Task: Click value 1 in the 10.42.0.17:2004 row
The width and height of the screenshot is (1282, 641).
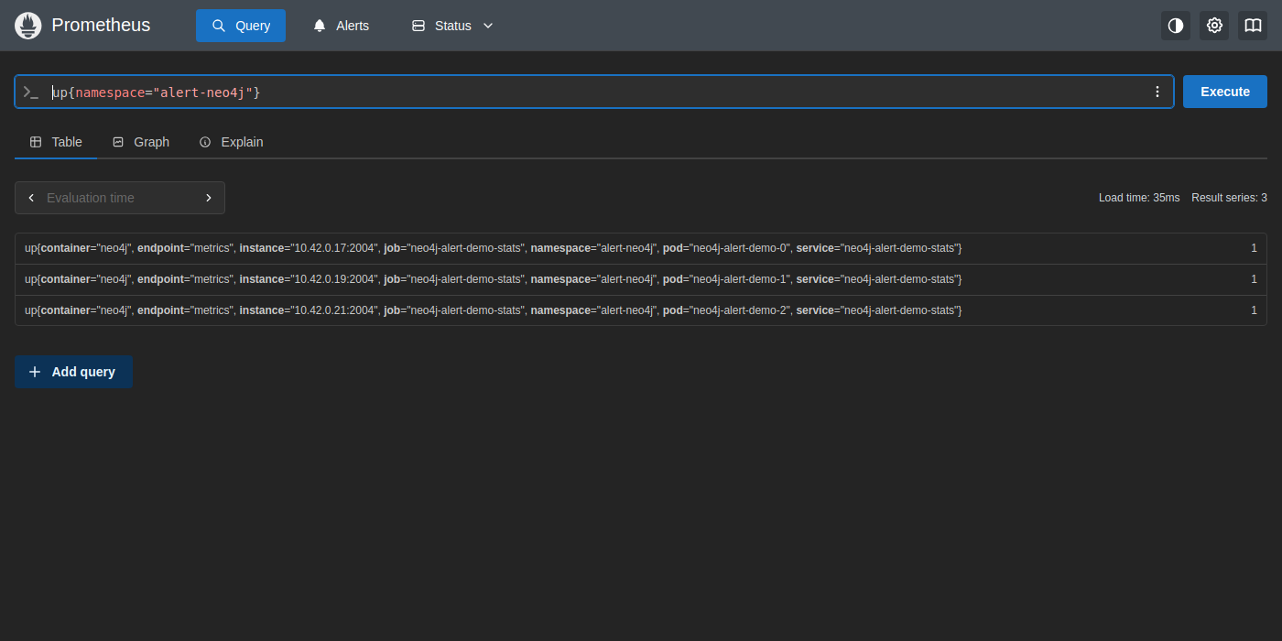Action: (1254, 248)
